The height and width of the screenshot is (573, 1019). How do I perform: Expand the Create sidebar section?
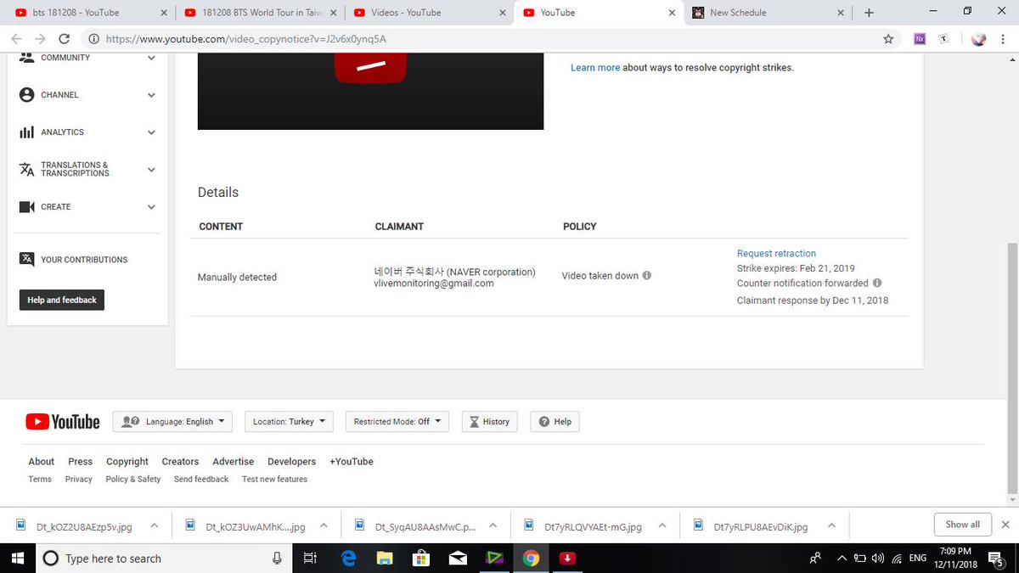pyautogui.click(x=151, y=207)
